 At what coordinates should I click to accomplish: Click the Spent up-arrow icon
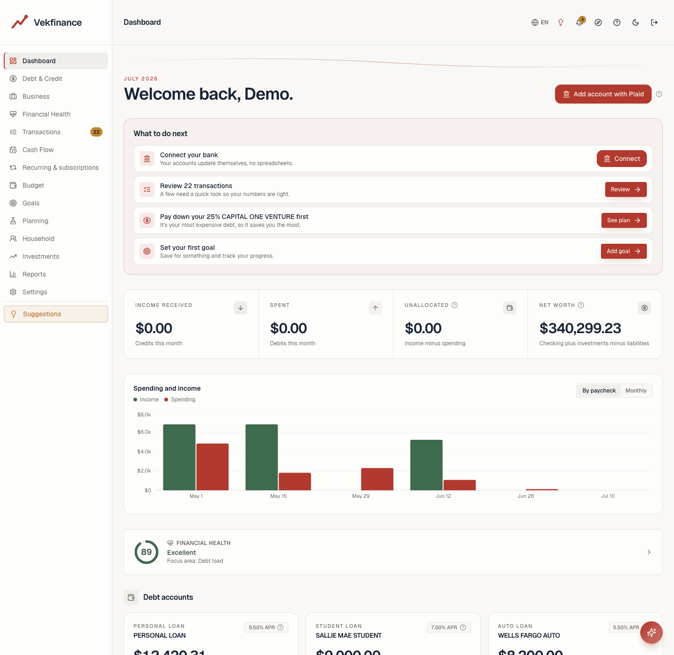[375, 308]
